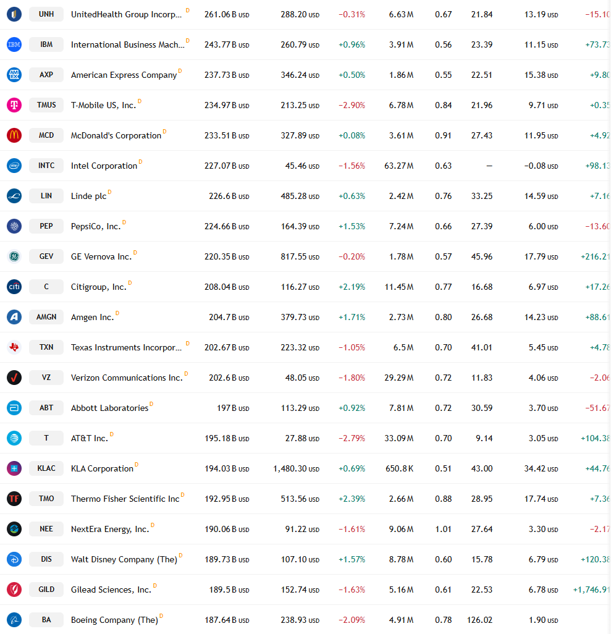This screenshot has height=634, width=611.
Task: Open International Business Mach... company link
Action: pyautogui.click(x=127, y=45)
